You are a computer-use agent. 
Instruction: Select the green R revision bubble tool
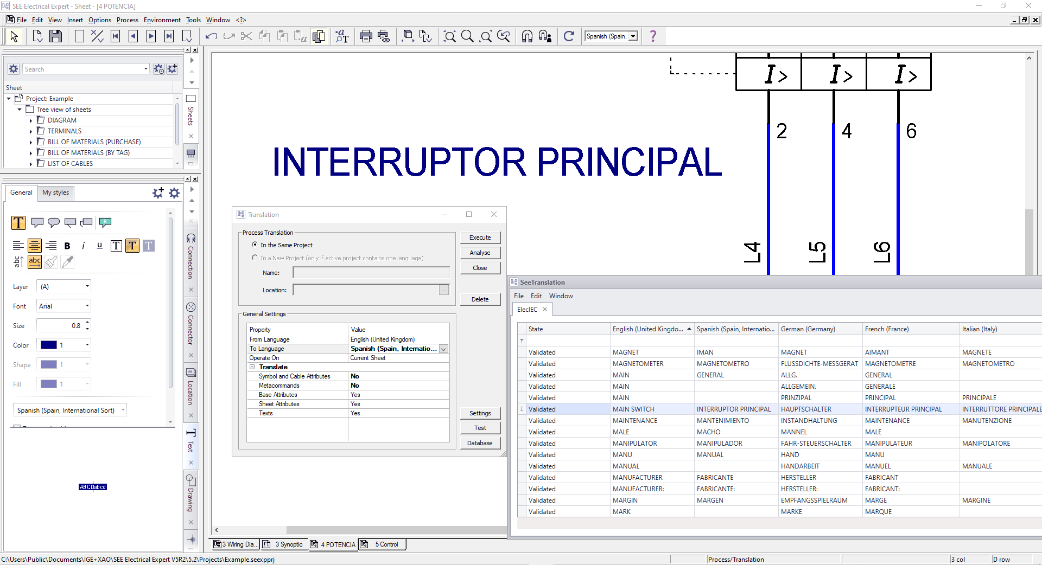(105, 222)
